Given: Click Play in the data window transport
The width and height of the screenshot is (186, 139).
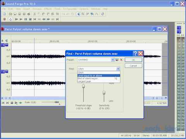Looking at the screenshot, I should click(x=16, y=103).
